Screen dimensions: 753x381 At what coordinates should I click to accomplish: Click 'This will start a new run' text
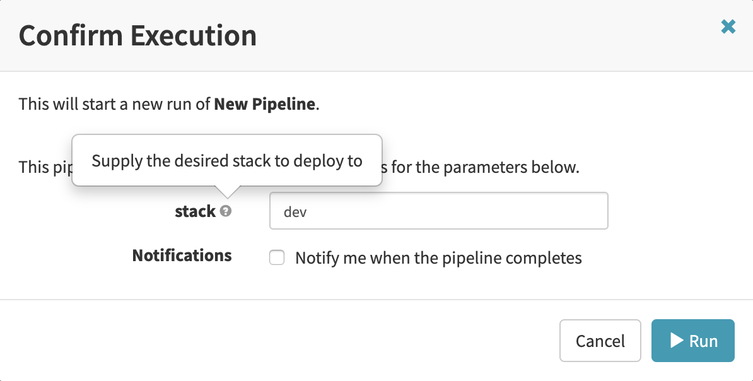(x=114, y=103)
